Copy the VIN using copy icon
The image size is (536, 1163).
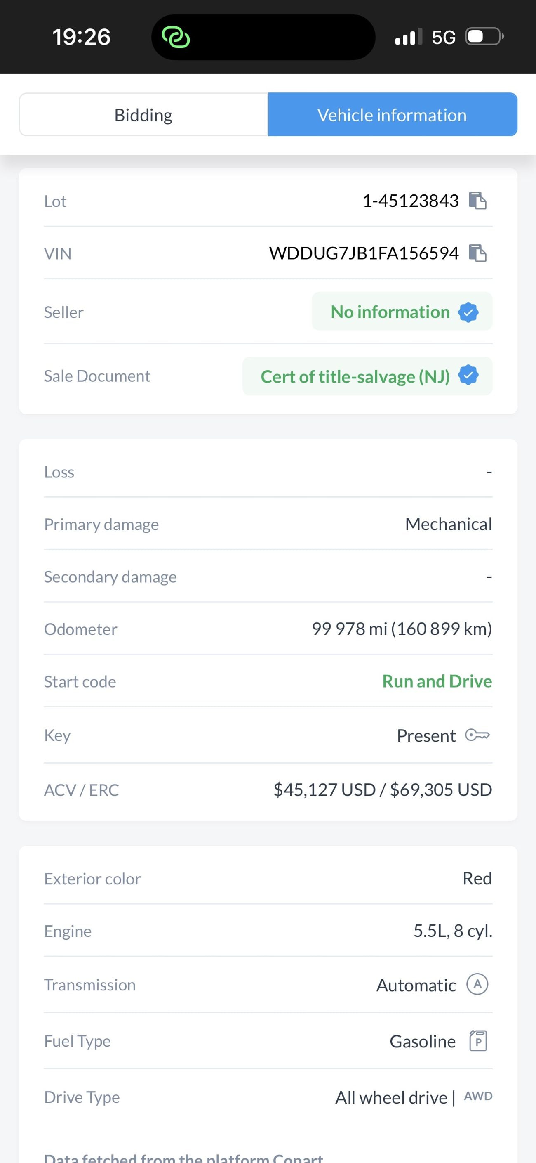pos(477,253)
